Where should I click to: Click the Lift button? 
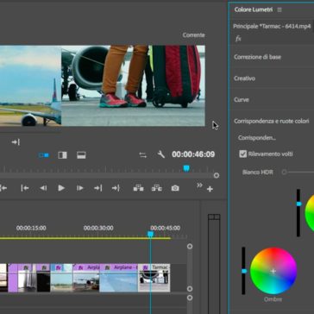[138, 188]
